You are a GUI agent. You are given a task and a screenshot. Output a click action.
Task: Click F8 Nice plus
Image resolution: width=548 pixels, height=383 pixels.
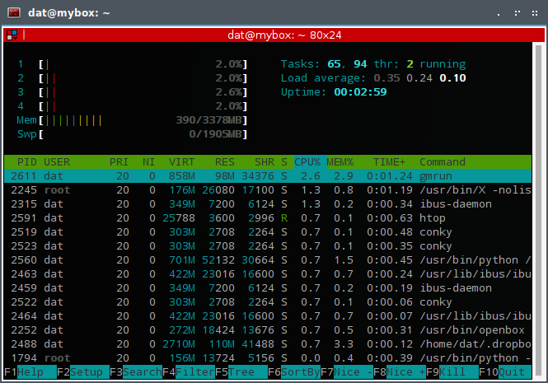400,372
